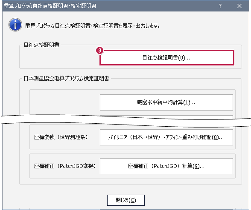The height and width of the screenshot is (210, 251).
Task: Click the 日本測量協会電算プログラム検定証明書 group heading
Action: tap(67, 79)
